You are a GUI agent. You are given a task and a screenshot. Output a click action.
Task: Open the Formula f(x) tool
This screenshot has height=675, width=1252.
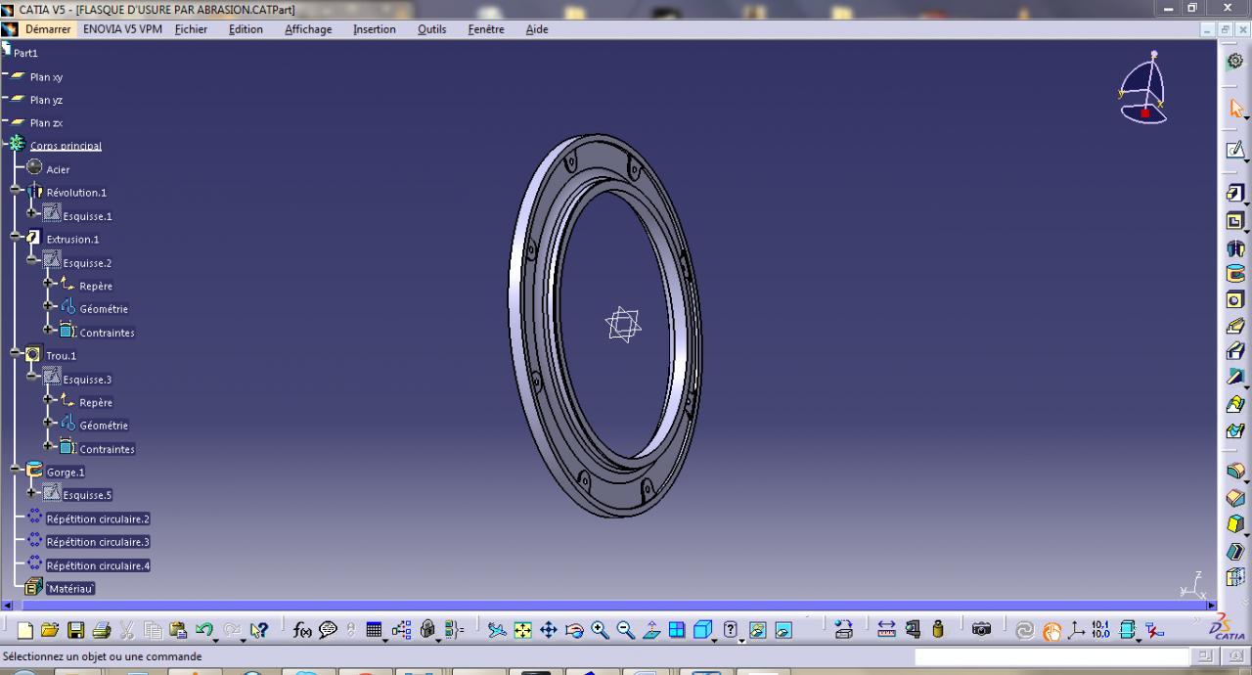(x=302, y=631)
